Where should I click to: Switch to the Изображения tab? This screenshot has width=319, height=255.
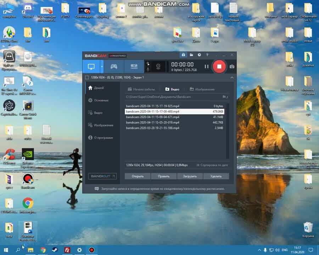click(202, 89)
